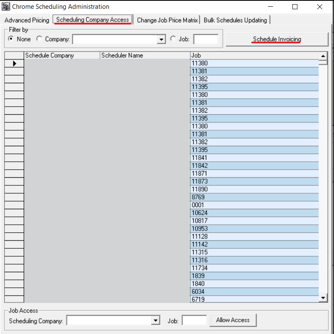Select job cell 10953

254,229
